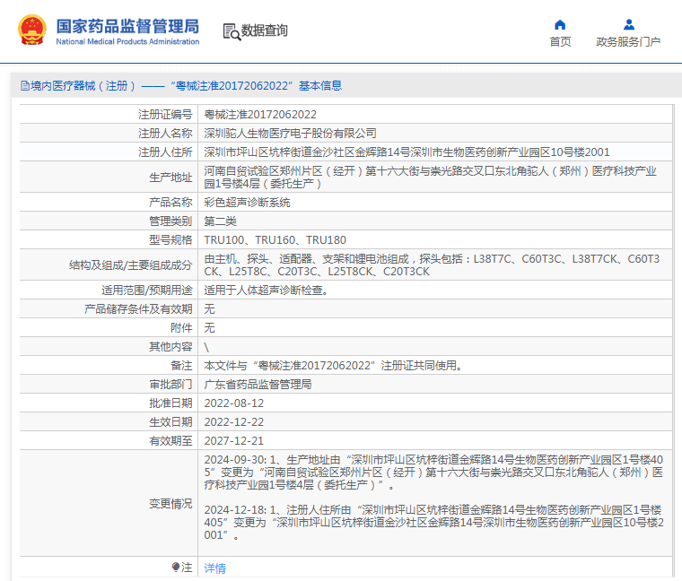The image size is (682, 581).
Task: Open 政务服务门户 text link
Action: click(628, 42)
